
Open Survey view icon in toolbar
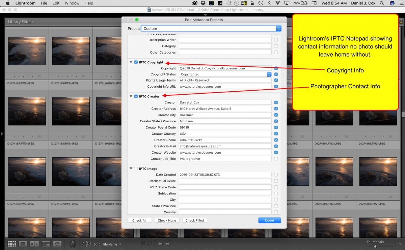(x=46, y=244)
